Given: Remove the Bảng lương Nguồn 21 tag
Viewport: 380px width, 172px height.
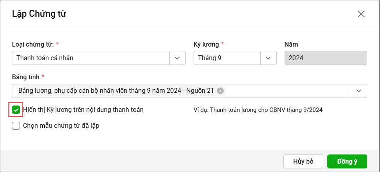Looking at the screenshot, I should point(220,91).
